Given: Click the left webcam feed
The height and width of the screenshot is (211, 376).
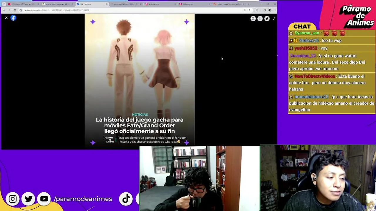Looking at the screenshot, I should (199, 178).
